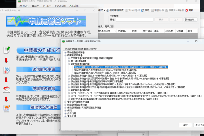Click the お知らせ column header
Viewport: 204px width, 136px height.
[x=170, y=31]
